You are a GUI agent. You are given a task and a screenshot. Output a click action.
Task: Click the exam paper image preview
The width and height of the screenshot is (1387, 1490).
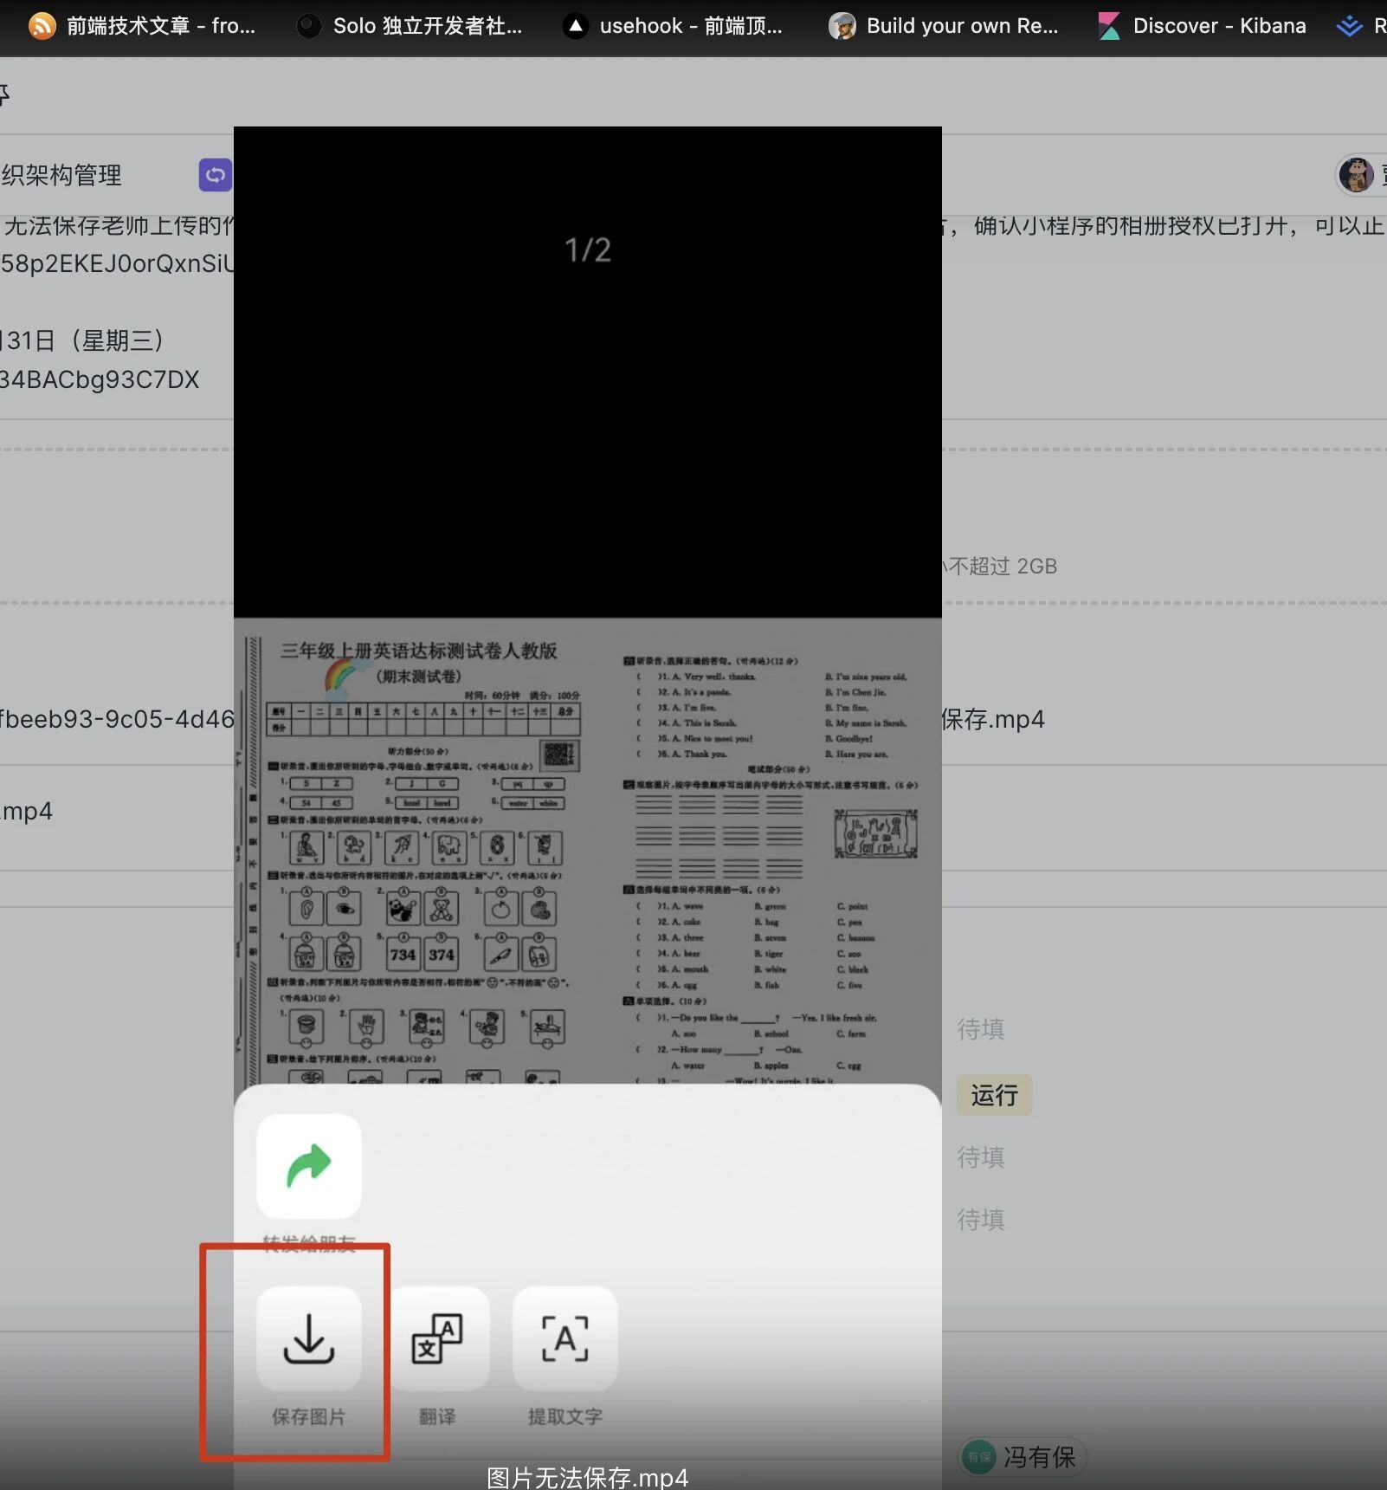(x=587, y=851)
